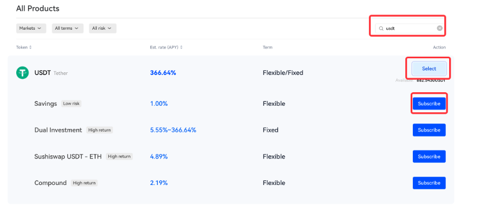Subscribe to Sushiswap USDT - ETH
The height and width of the screenshot is (219, 480).
pos(429,156)
